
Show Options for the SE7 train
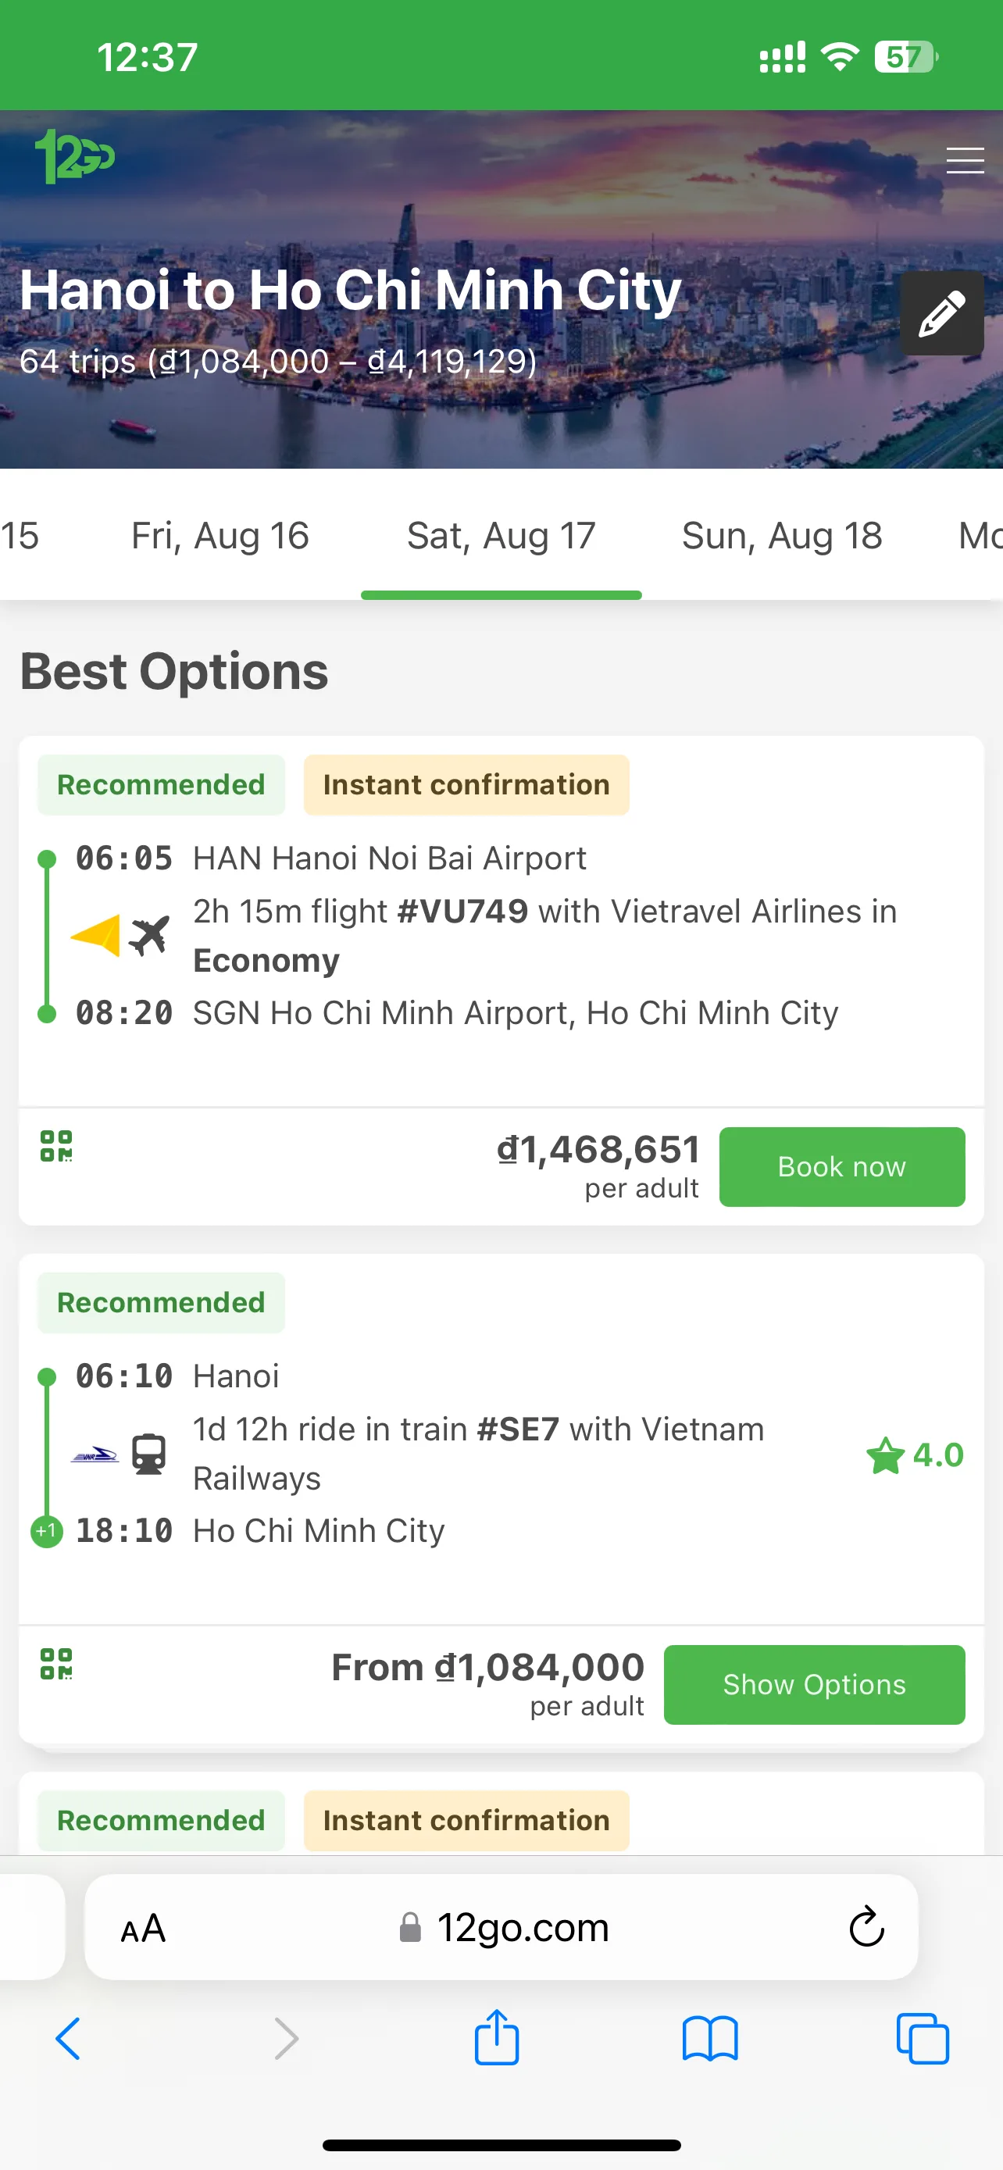tap(815, 1685)
